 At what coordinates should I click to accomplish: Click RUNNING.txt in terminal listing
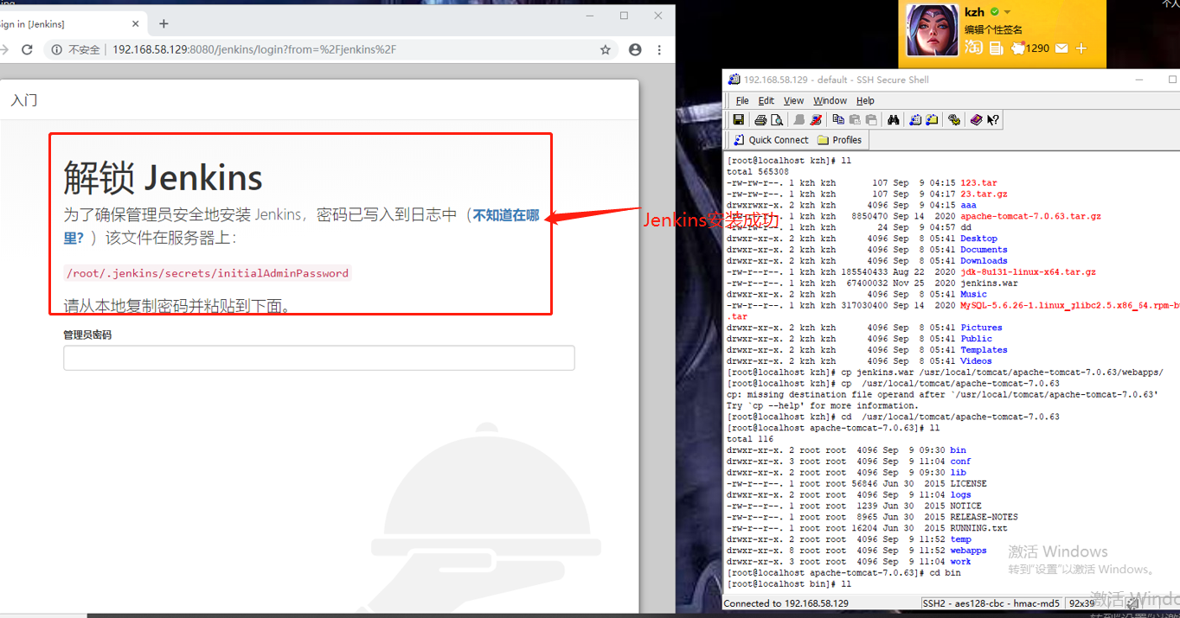[x=978, y=528]
